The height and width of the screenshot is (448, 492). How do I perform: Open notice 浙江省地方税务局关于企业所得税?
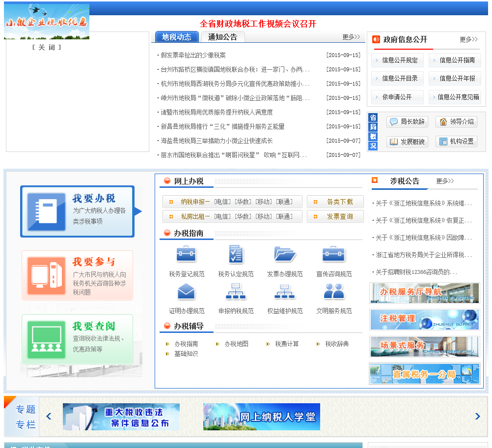point(424,255)
